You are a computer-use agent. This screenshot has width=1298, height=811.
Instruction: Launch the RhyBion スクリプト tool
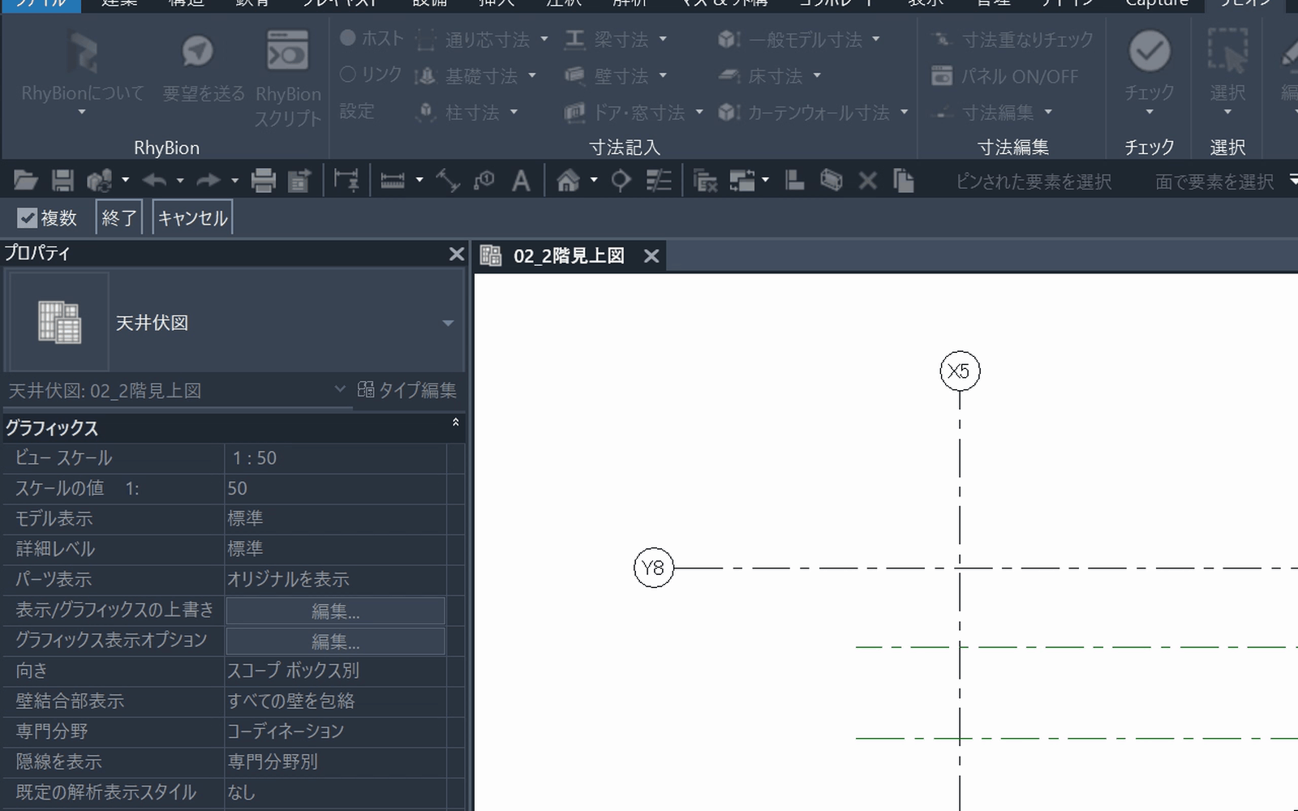point(288,51)
